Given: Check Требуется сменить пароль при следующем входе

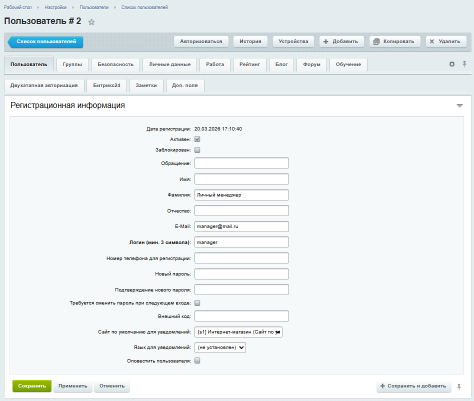Looking at the screenshot, I should click(197, 303).
